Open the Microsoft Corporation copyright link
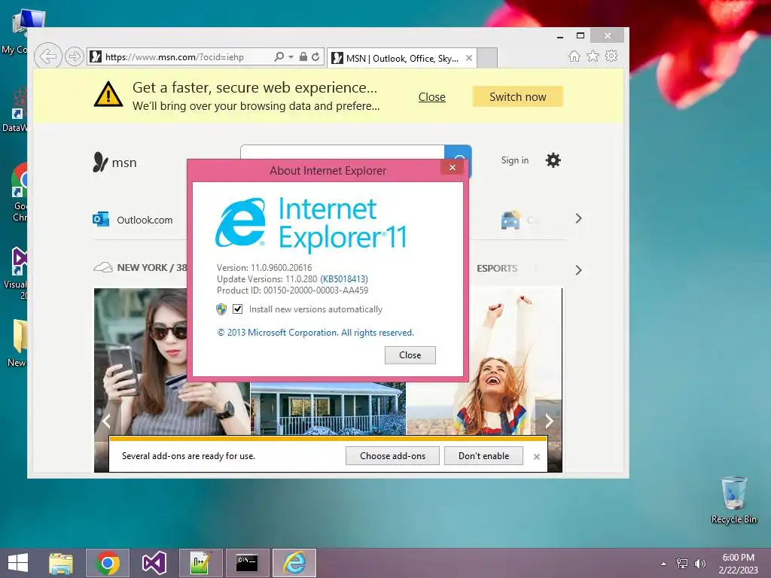This screenshot has height=578, width=771. point(315,333)
